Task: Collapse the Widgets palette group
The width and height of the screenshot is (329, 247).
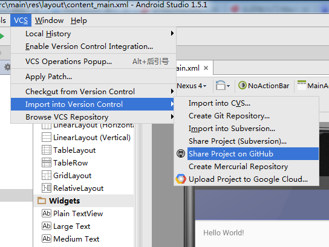Action: 84,200
